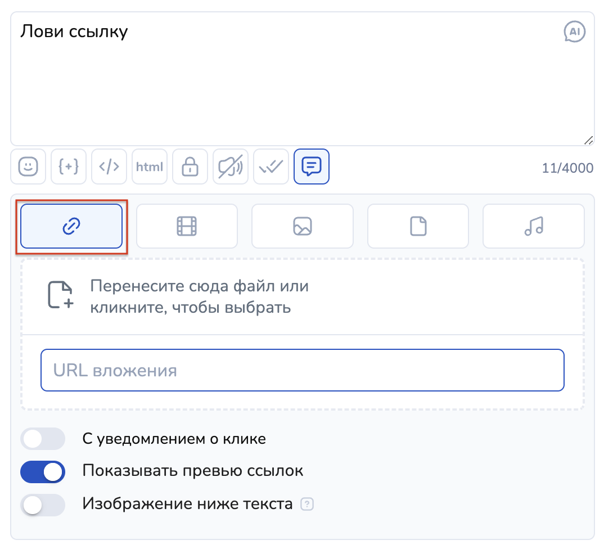Open the emoji picker
604x549 pixels.
tap(28, 166)
